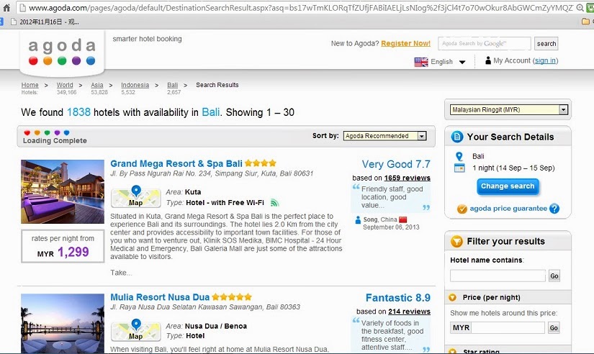The width and height of the screenshot is (594, 354).
Task: Open Mulia Resort Nusa Dua photo thumbnail
Action: coord(63,324)
